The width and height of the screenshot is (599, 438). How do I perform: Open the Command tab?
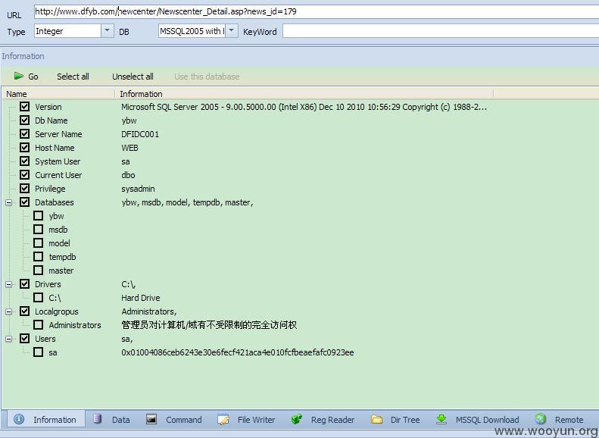point(174,420)
